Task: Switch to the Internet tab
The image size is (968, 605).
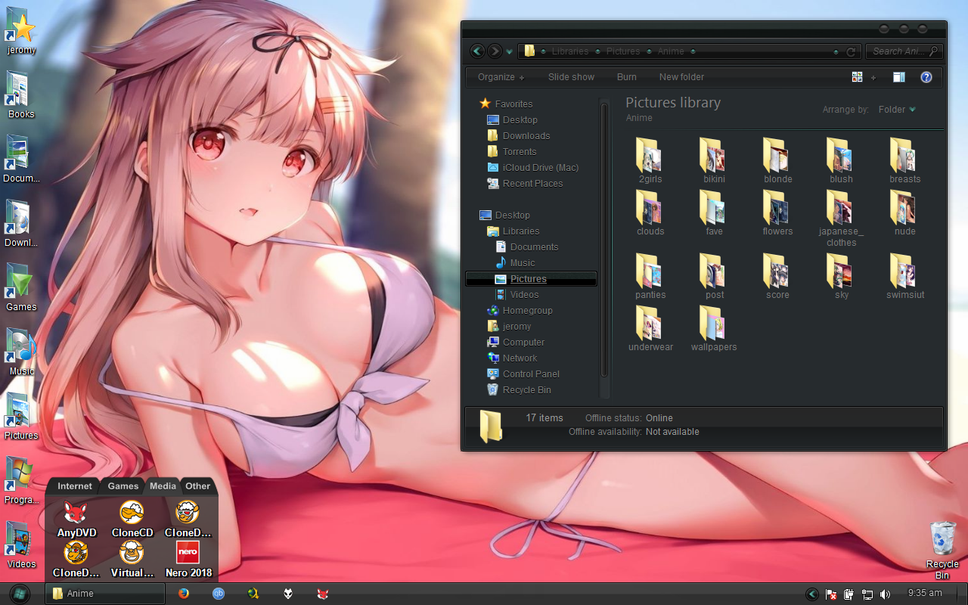Action: [x=74, y=486]
